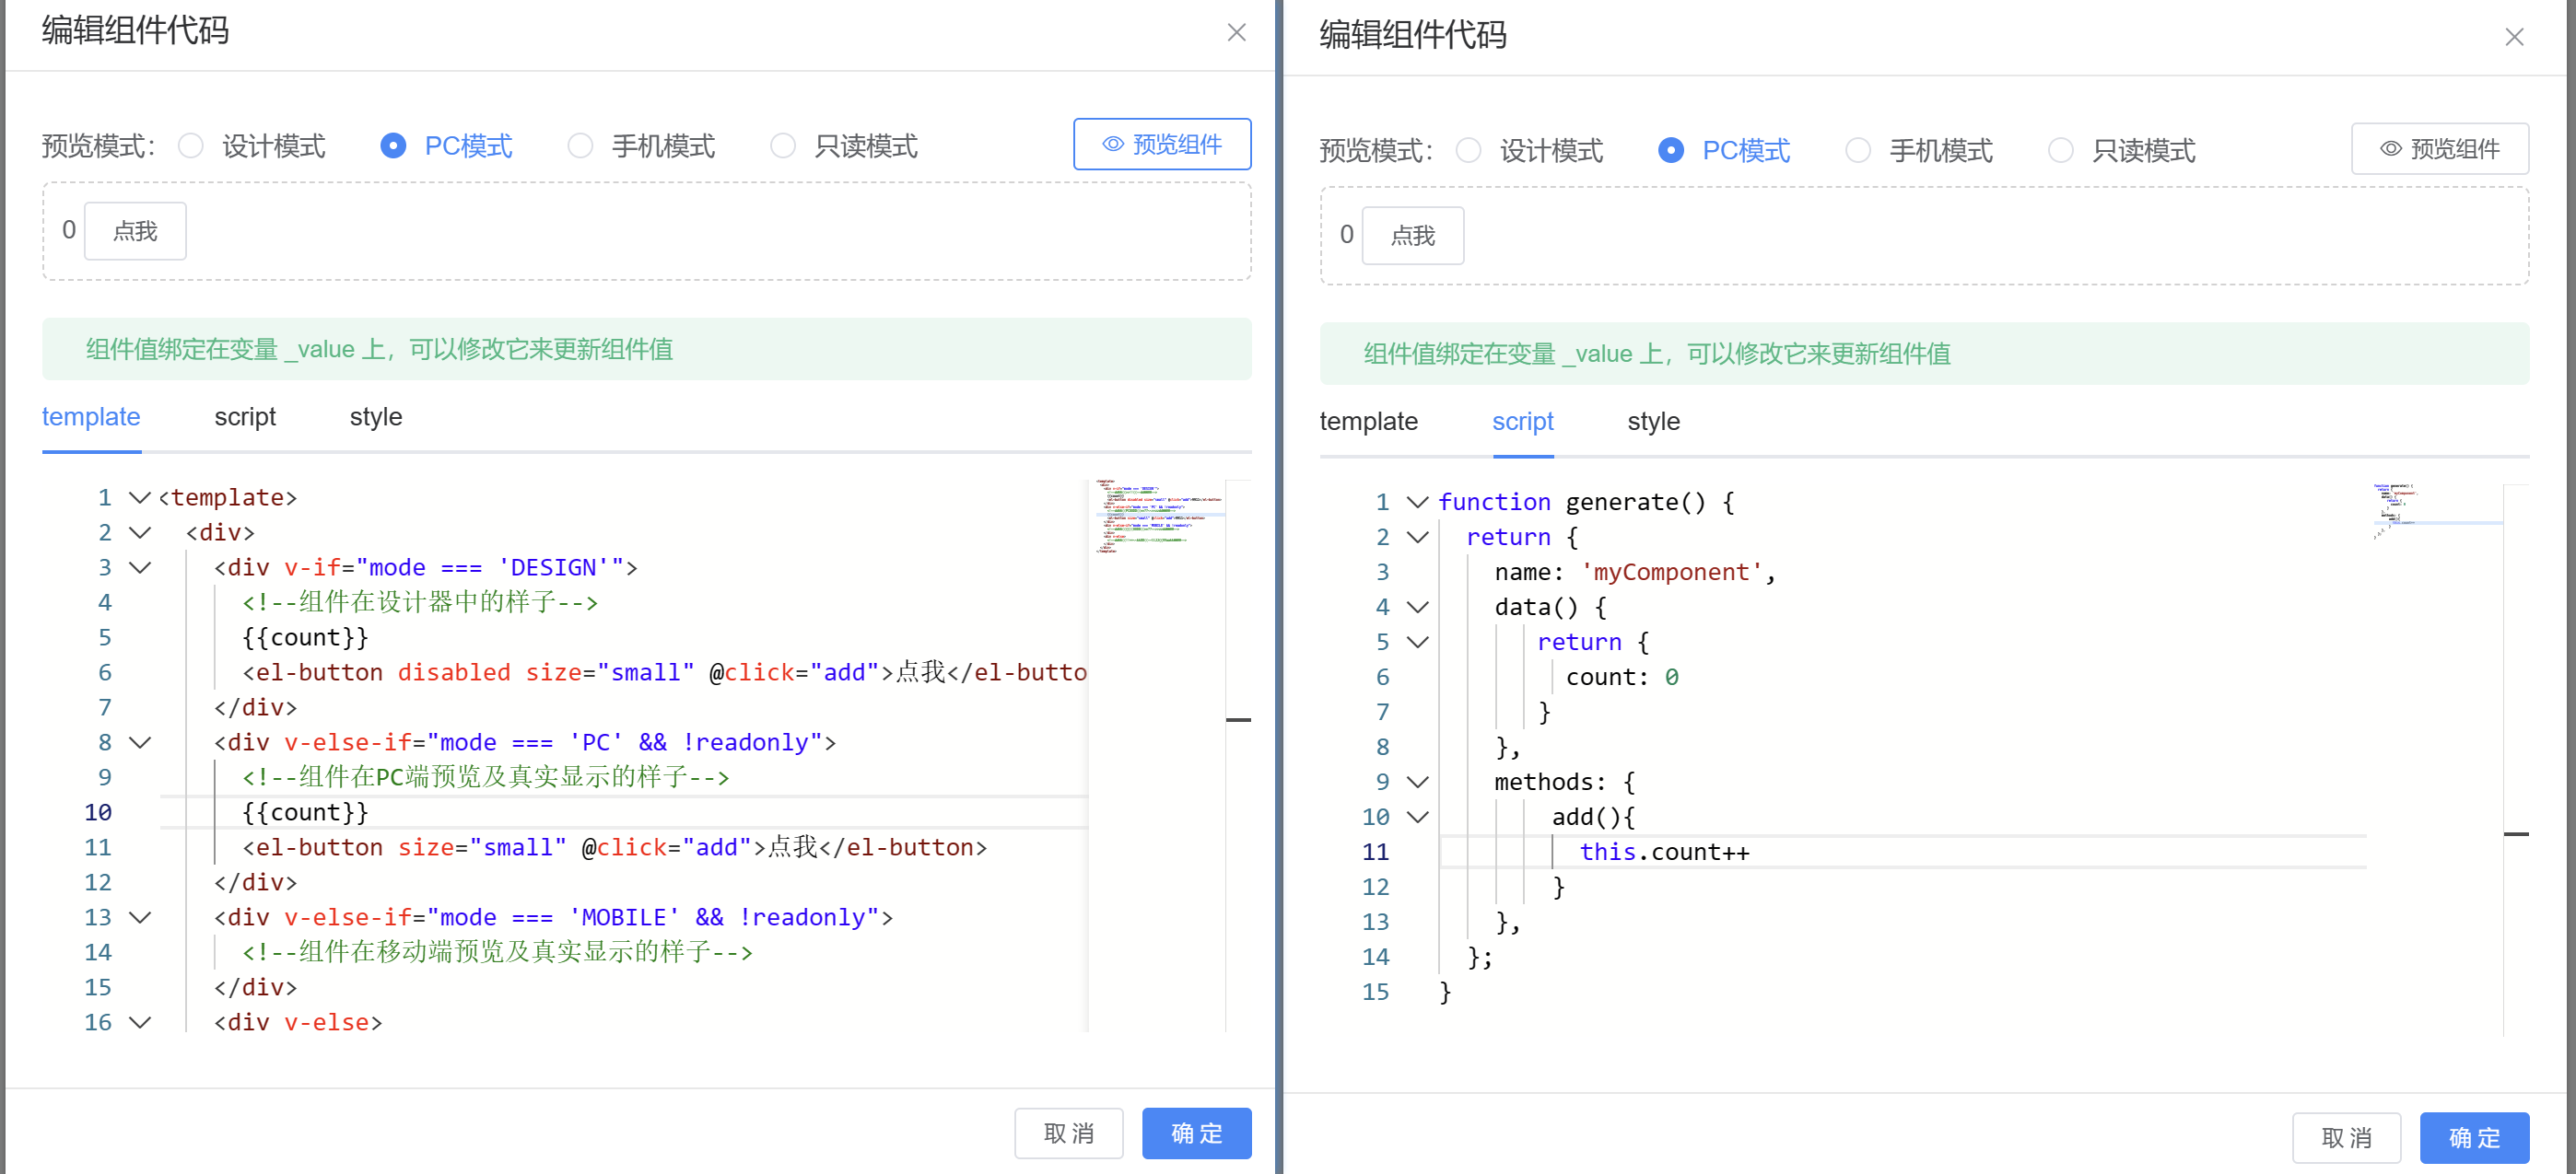Select 手机模式 radio in left dialog
The height and width of the screenshot is (1174, 2576).
(x=580, y=145)
